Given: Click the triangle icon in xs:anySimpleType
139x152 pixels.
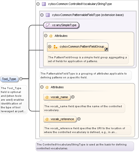Looking at the screenshot, I should click(48, 25).
